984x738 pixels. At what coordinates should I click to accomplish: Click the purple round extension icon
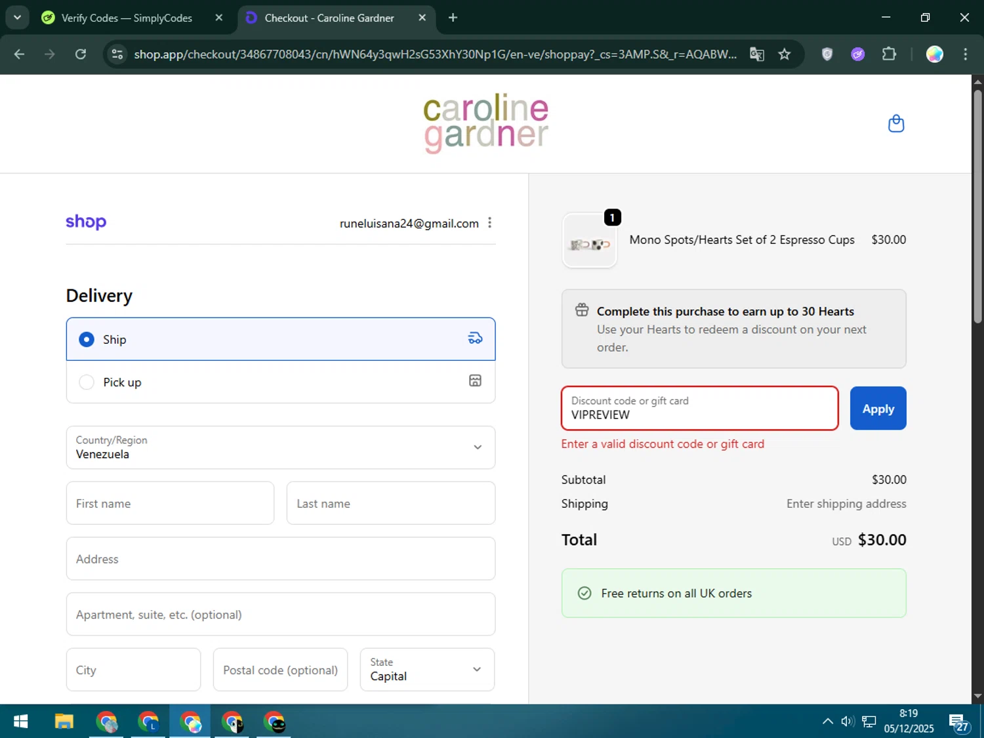point(858,54)
